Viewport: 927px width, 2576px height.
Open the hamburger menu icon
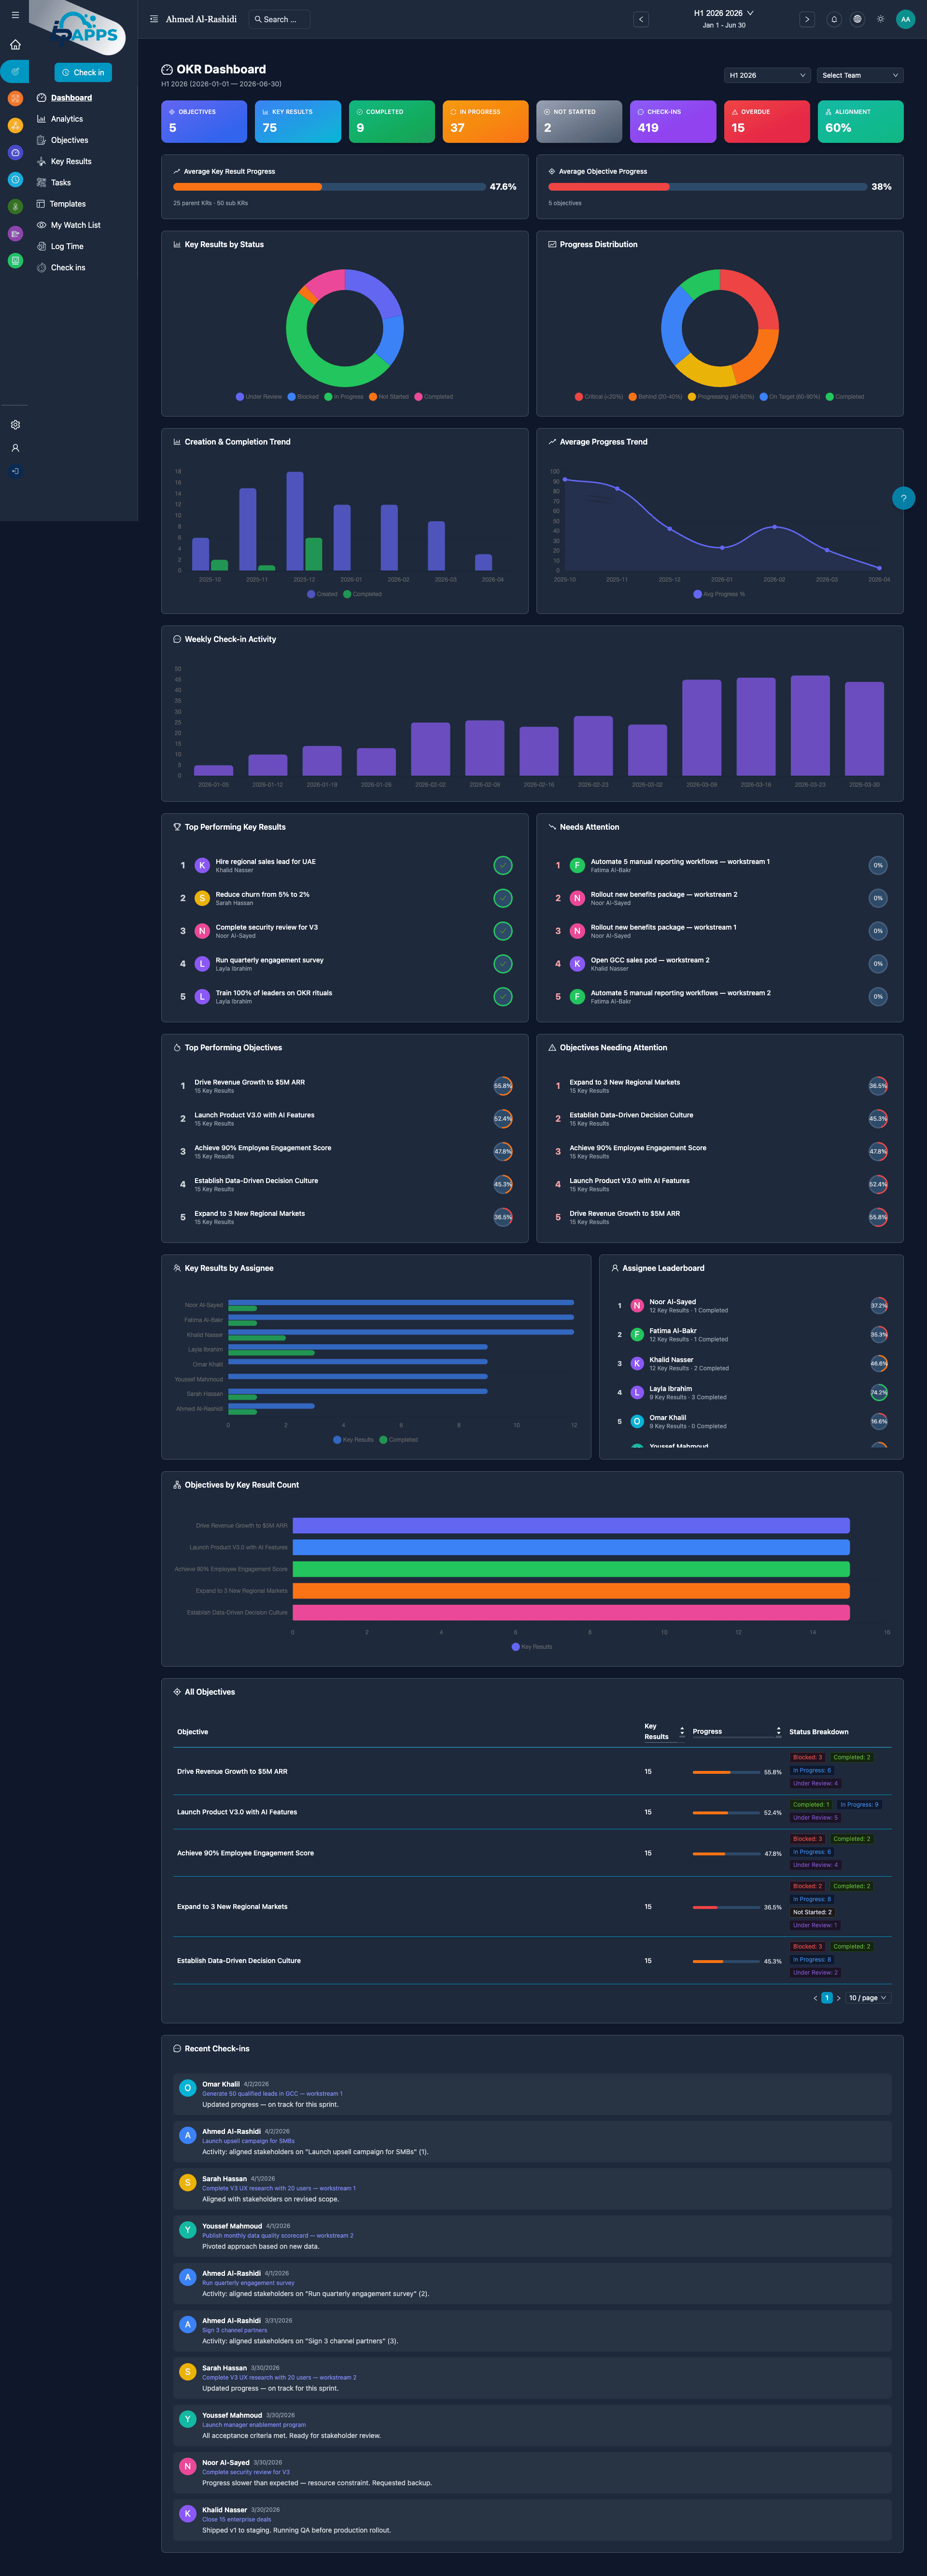tap(15, 15)
